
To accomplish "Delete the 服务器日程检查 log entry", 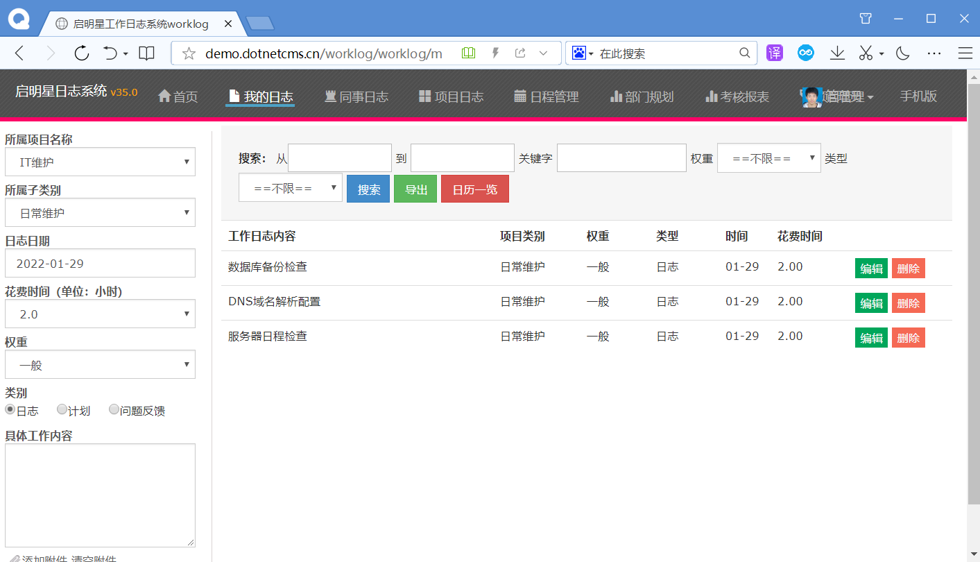I will [x=909, y=338].
